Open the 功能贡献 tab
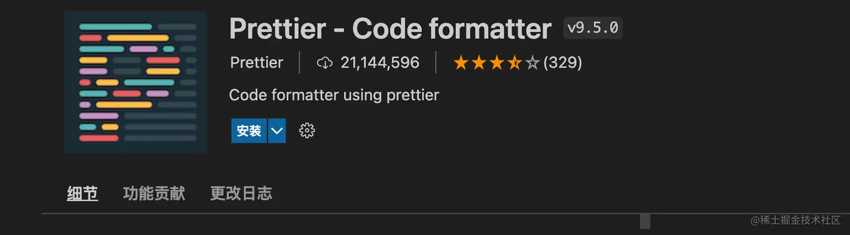Viewport: 850px width, 235px height. (x=154, y=194)
